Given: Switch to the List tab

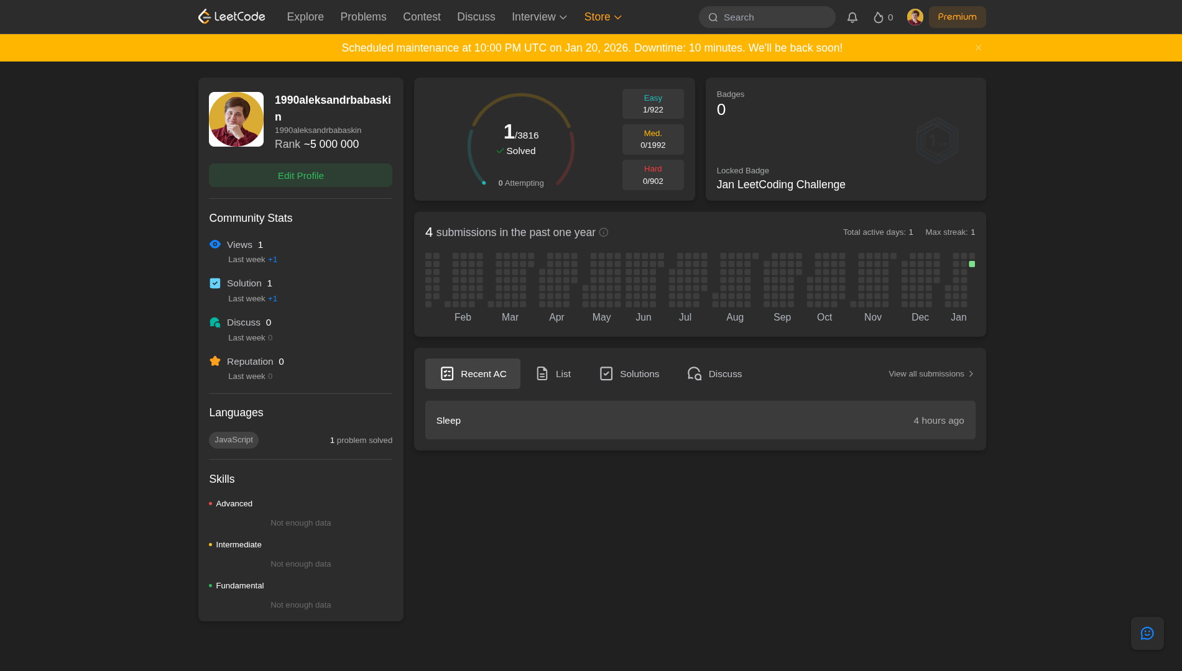Looking at the screenshot, I should tap(553, 374).
